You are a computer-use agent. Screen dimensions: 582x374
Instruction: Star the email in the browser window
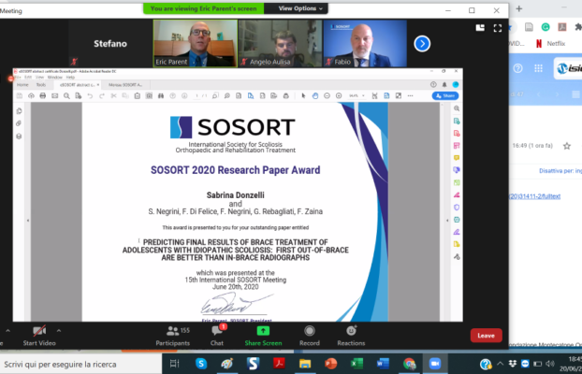pyautogui.click(x=567, y=146)
